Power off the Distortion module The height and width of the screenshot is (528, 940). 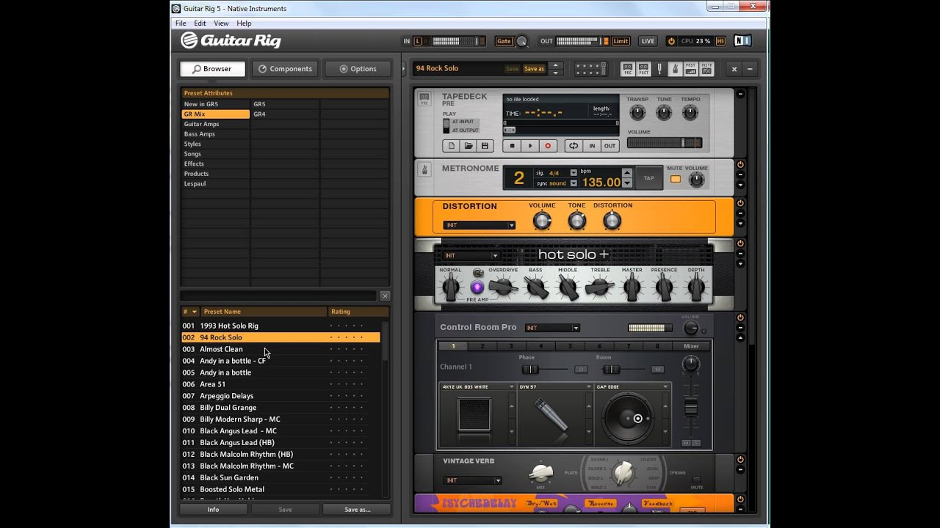click(x=740, y=203)
